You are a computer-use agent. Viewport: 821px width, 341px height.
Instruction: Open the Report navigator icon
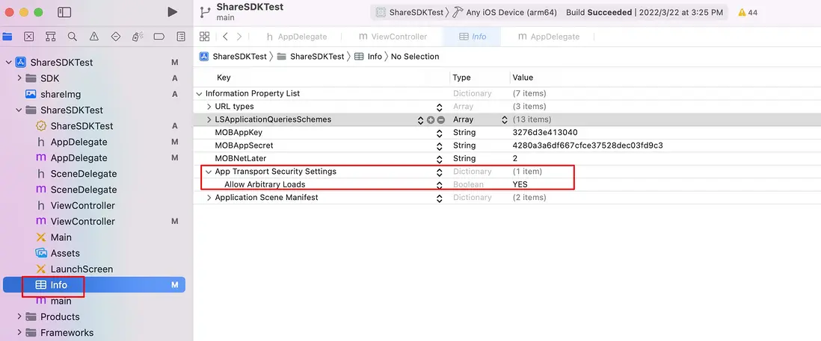click(181, 36)
